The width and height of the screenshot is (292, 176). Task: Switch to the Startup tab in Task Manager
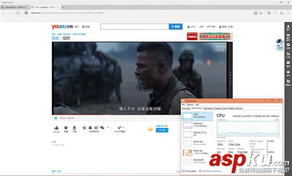click(218, 108)
